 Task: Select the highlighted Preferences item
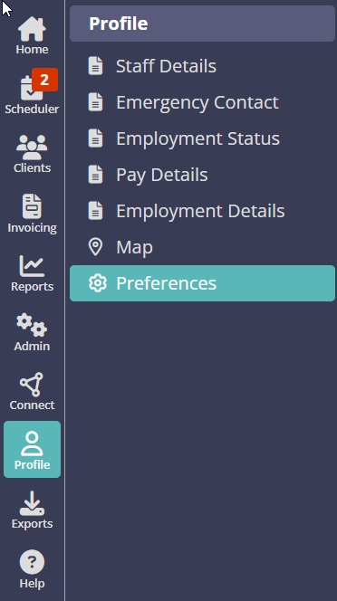202,283
